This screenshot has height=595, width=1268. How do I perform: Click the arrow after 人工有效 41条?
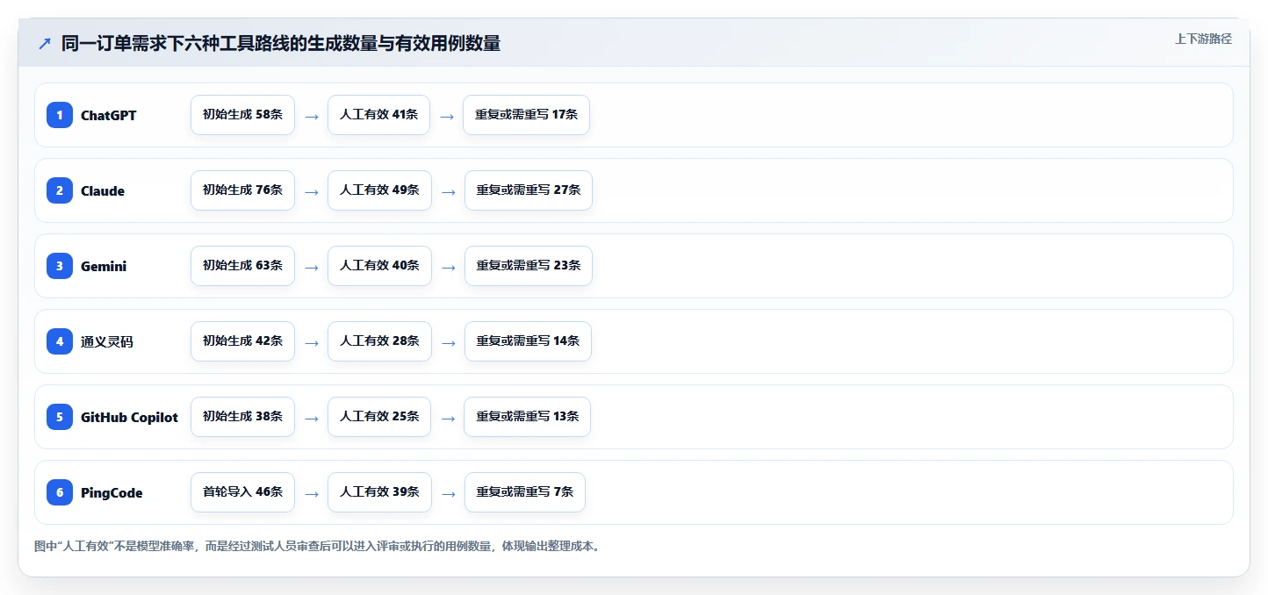click(x=447, y=116)
